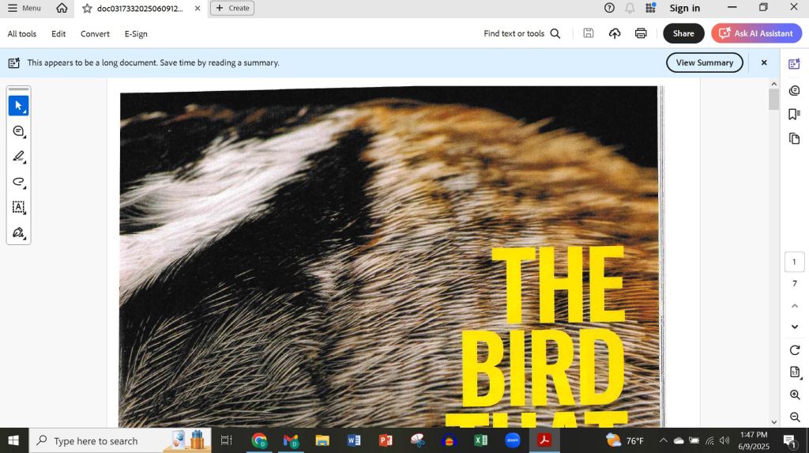Open the bookmarks panel icon
809x453 pixels.
(794, 115)
